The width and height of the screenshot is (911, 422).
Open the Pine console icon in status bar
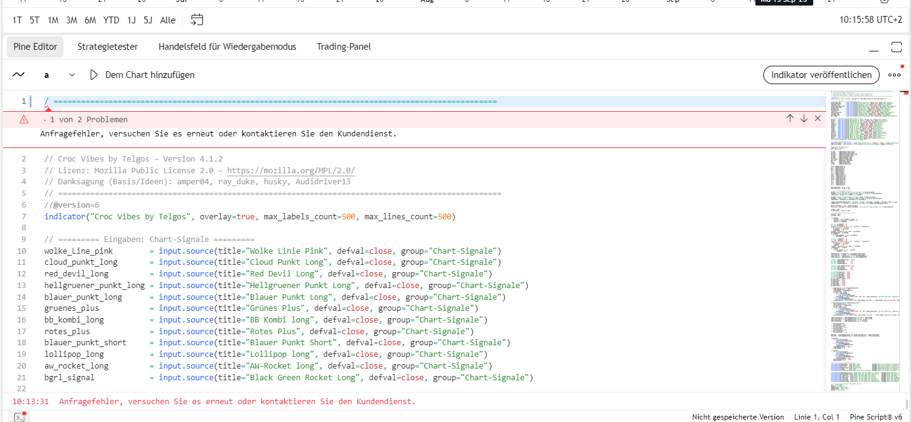20,417
